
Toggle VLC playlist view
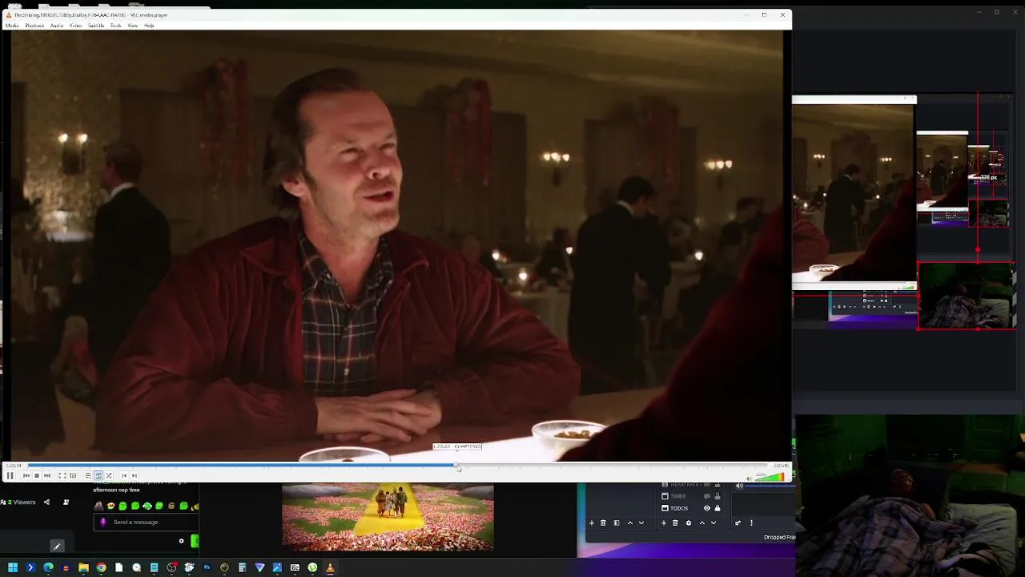(88, 475)
